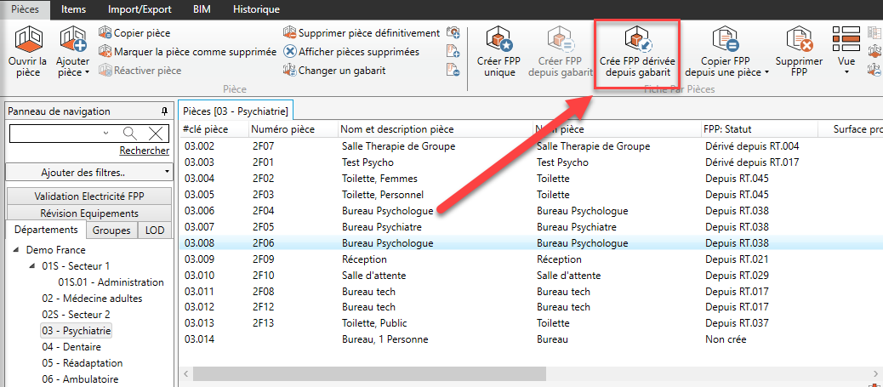
Task: Collapse the 01S - Secteur 1 node
Action: (33, 266)
